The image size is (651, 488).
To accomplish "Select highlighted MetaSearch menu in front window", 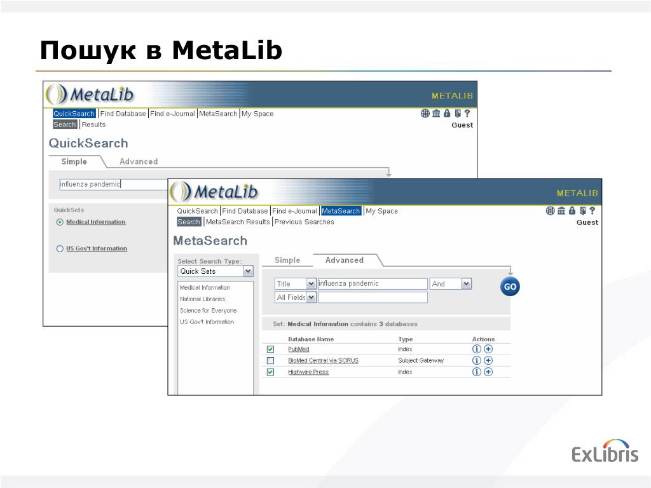I will point(341,211).
